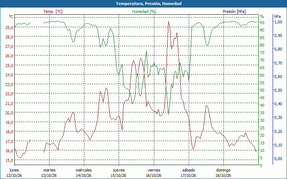The image size is (287, 179).
Task: Click the 0,70 pressure axis value
Action: click(278, 63)
